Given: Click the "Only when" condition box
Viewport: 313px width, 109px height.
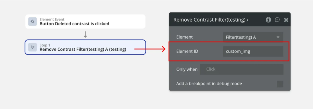Looking at the screenshot, I should pyautogui.click(x=242, y=69).
